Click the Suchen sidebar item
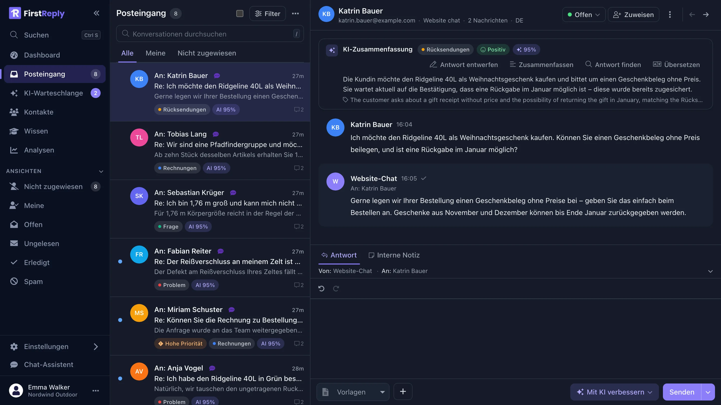This screenshot has width=721, height=405. (x=55, y=35)
